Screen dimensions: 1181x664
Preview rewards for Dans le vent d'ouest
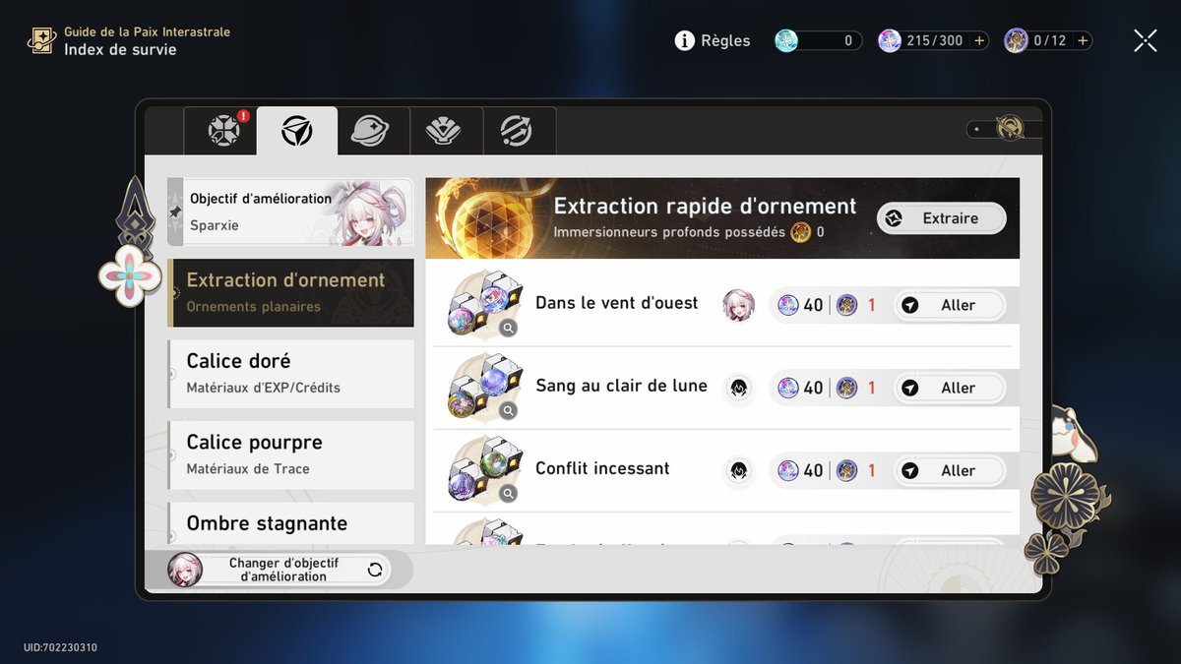(x=508, y=329)
